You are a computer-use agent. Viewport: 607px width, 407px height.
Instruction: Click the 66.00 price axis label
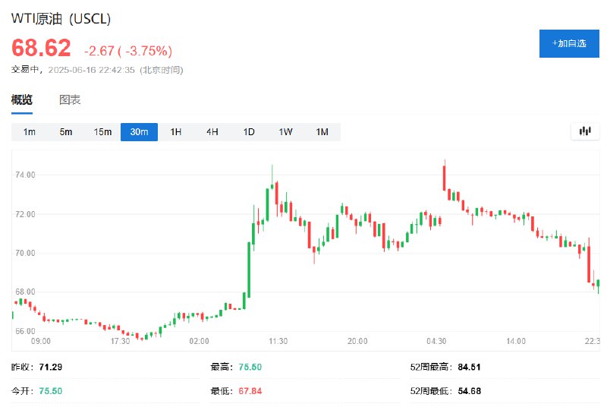coord(25,331)
